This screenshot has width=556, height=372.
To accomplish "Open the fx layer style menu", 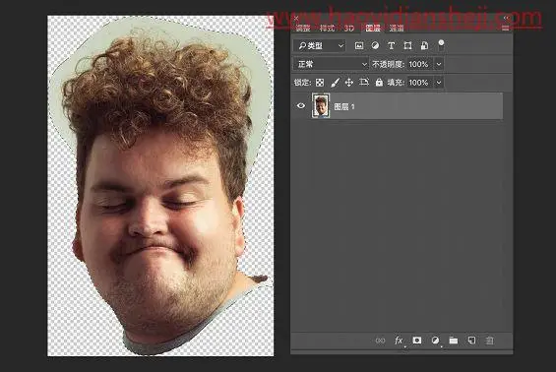I will (399, 341).
